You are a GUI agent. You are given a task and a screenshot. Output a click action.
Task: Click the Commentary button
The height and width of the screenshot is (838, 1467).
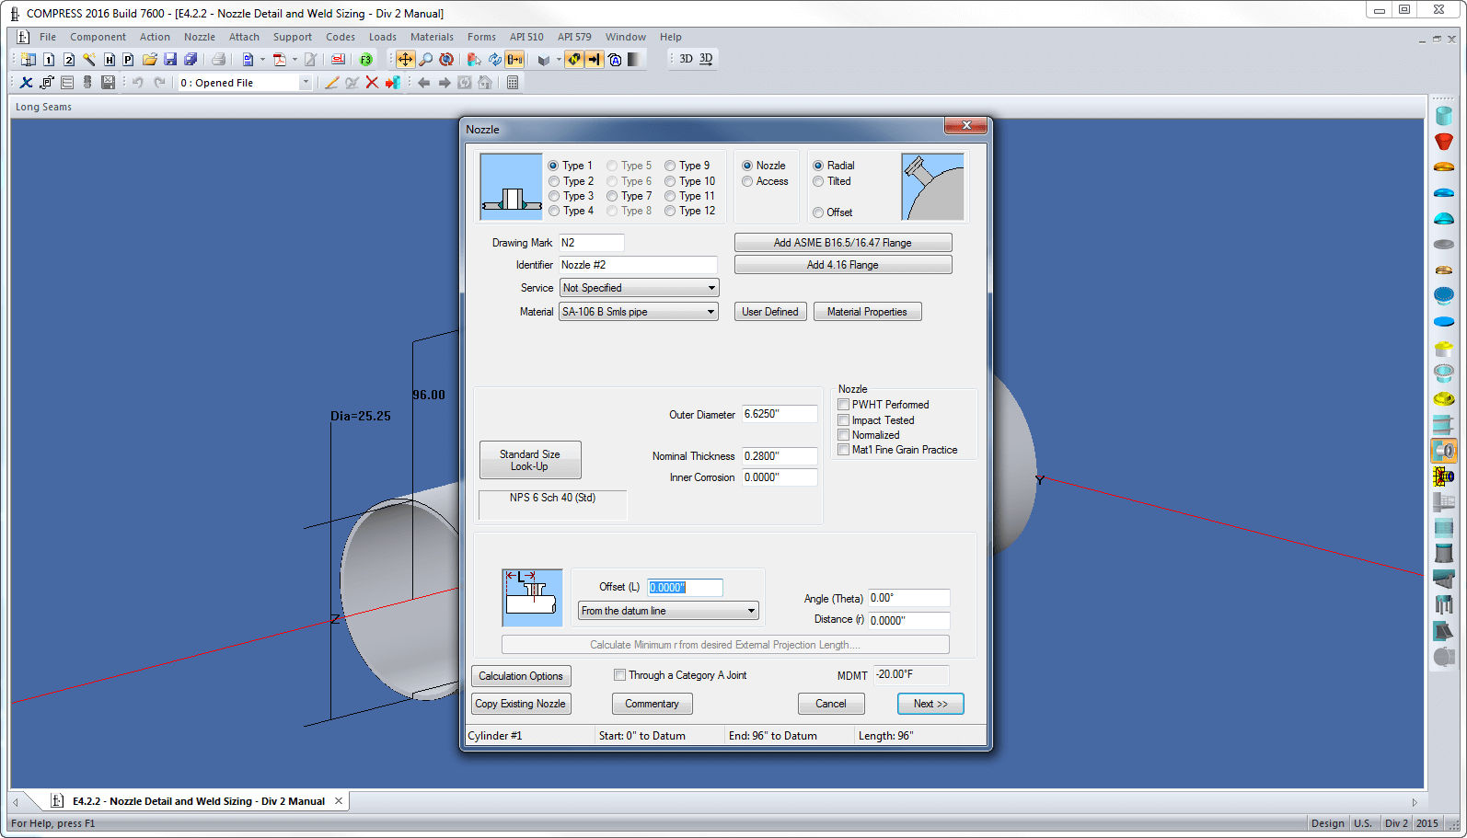[x=652, y=704]
